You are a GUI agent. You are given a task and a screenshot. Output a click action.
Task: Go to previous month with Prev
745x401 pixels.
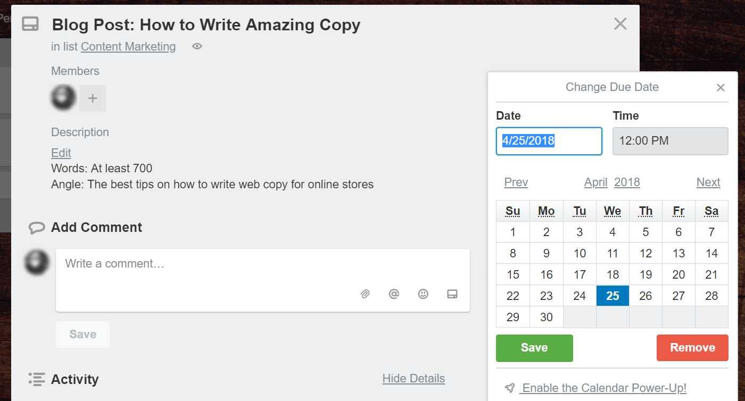[516, 182]
